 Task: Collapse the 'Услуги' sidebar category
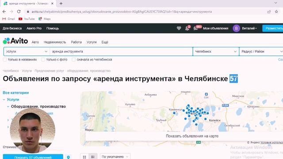(x=4, y=99)
